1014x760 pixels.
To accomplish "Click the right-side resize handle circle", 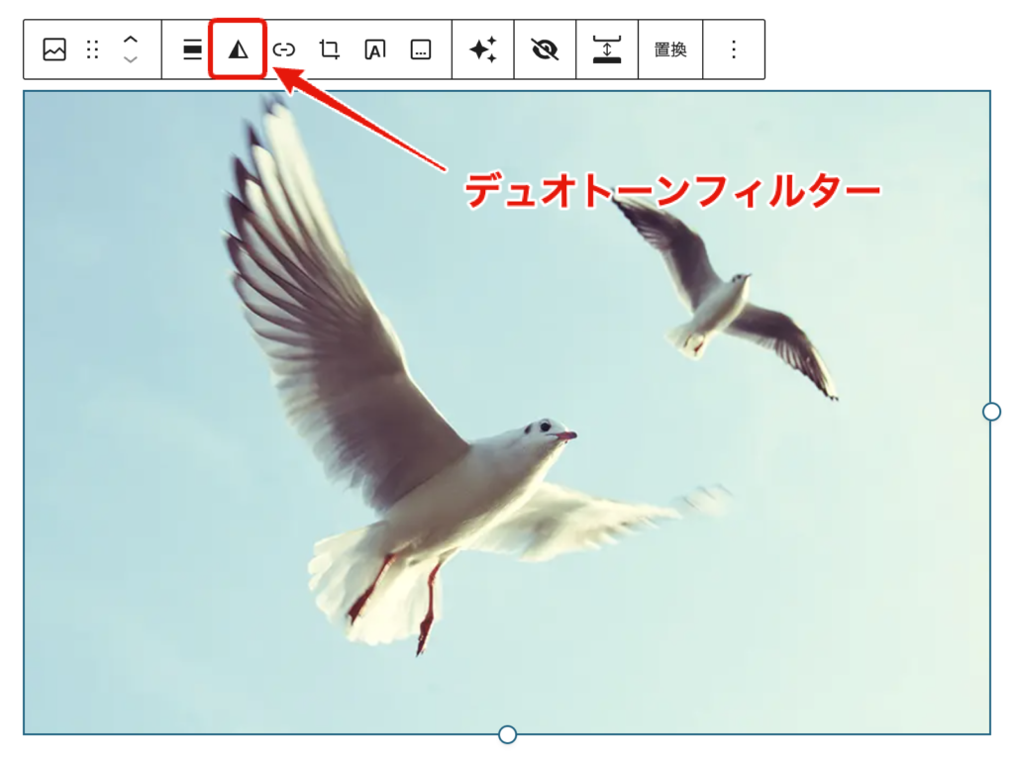I will pos(989,409).
